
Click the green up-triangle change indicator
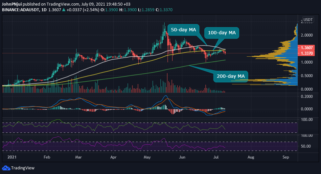tap(64, 10)
